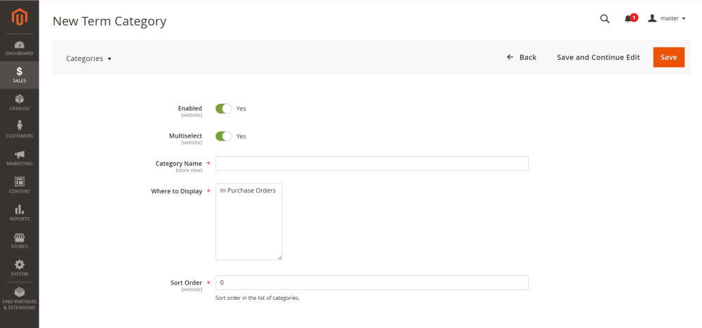The height and width of the screenshot is (328, 702).
Task: Click the Back button
Action: click(522, 58)
